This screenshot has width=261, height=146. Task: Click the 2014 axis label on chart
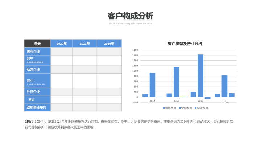152,101
